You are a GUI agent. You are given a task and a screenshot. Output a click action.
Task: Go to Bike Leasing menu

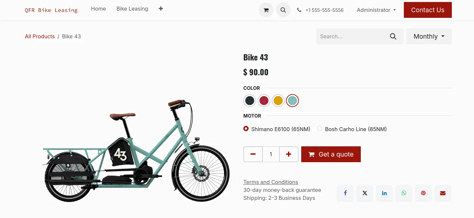click(132, 9)
